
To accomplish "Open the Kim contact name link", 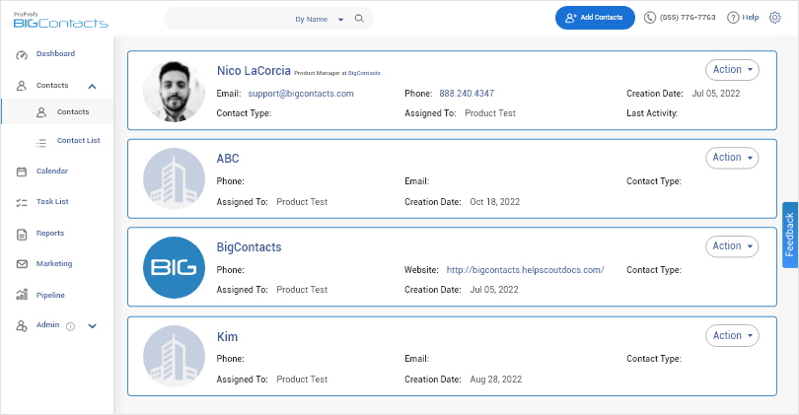I will point(227,336).
